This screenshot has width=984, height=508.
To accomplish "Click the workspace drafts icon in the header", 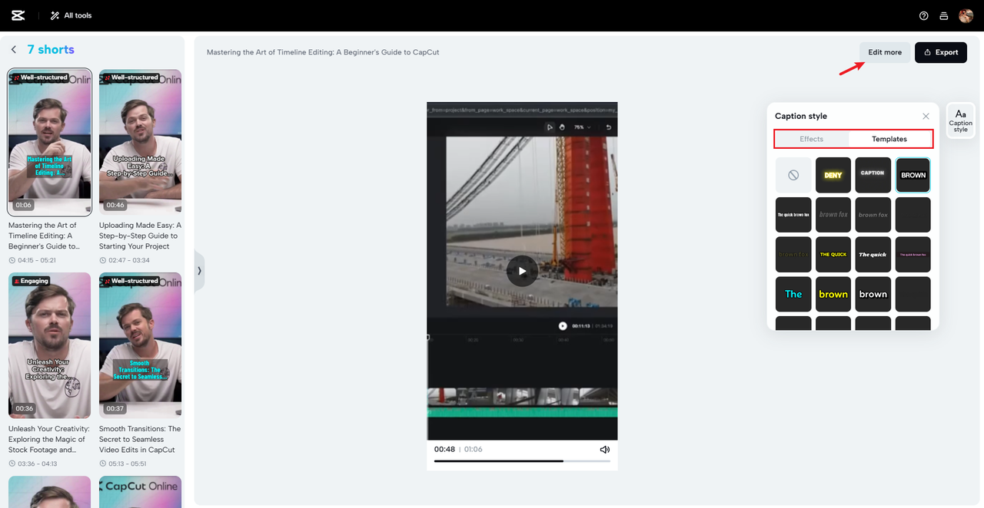I will click(943, 15).
